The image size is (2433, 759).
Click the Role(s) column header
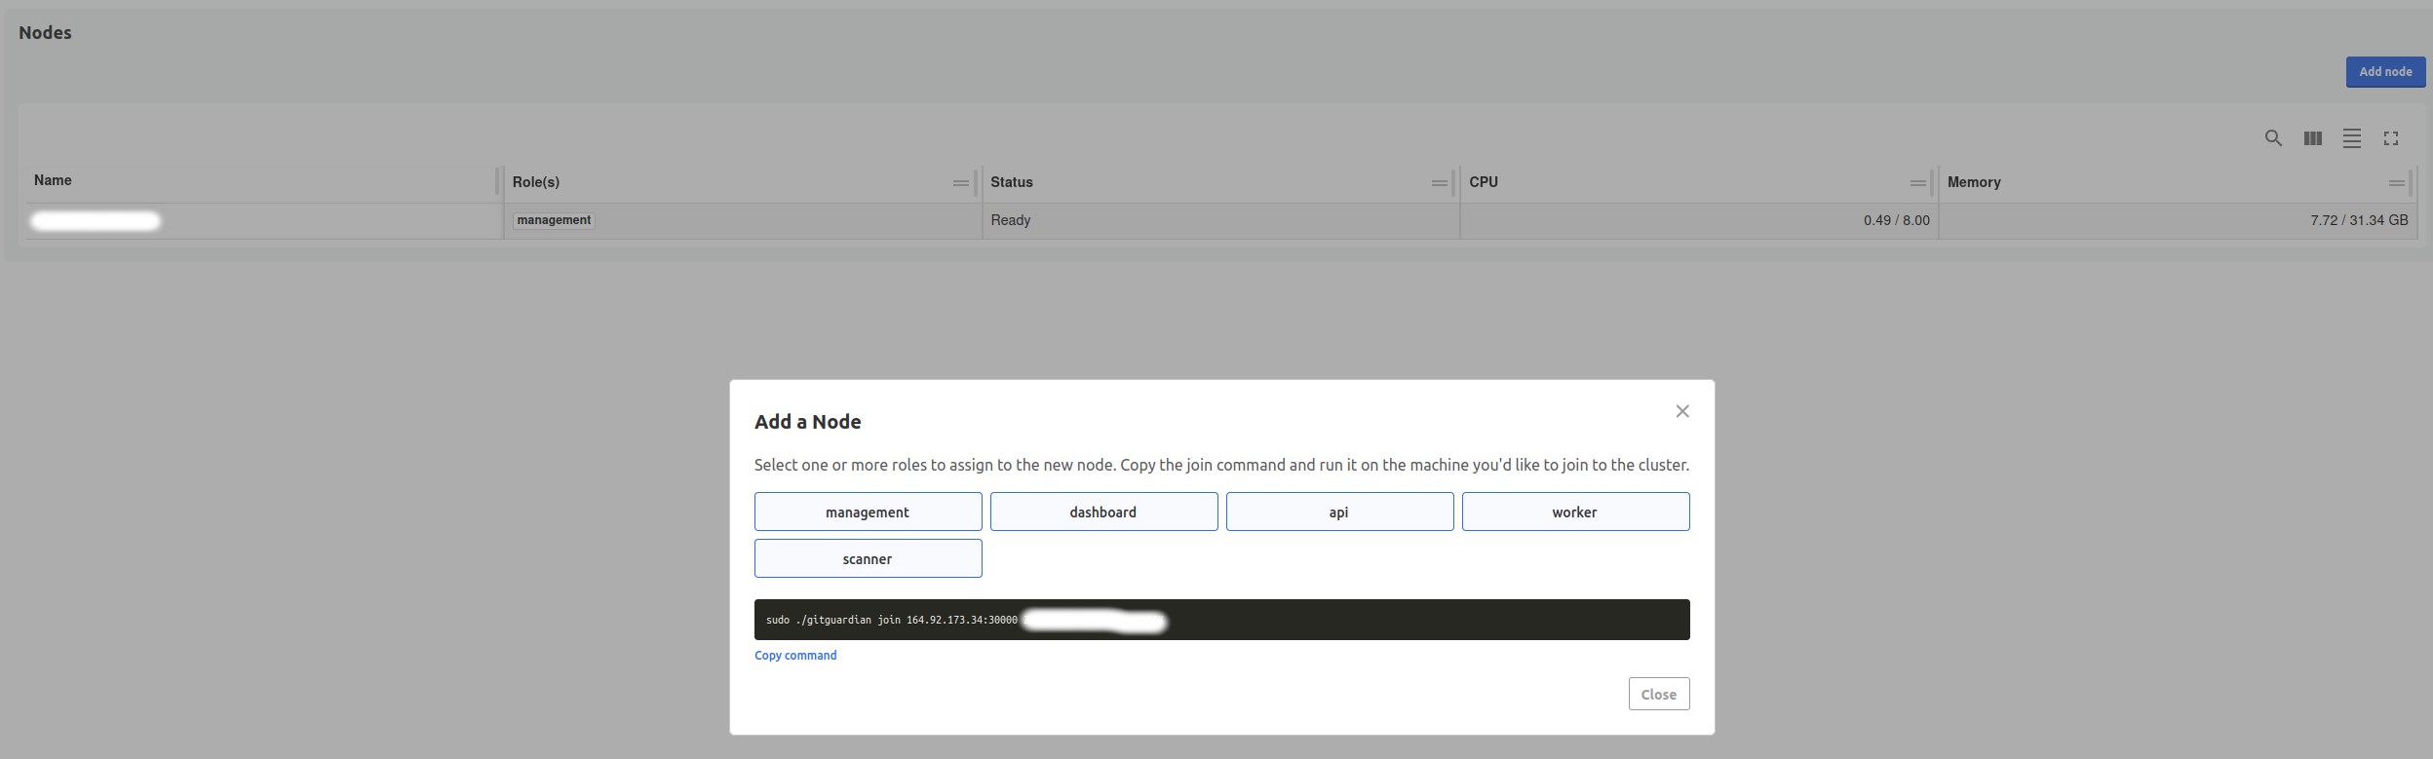(x=536, y=182)
